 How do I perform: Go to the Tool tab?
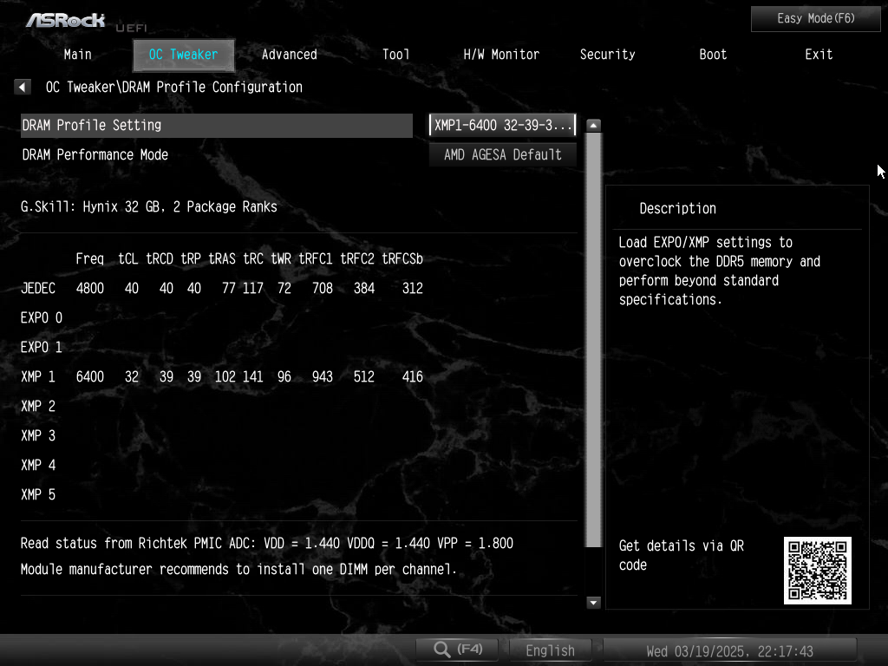click(x=395, y=55)
